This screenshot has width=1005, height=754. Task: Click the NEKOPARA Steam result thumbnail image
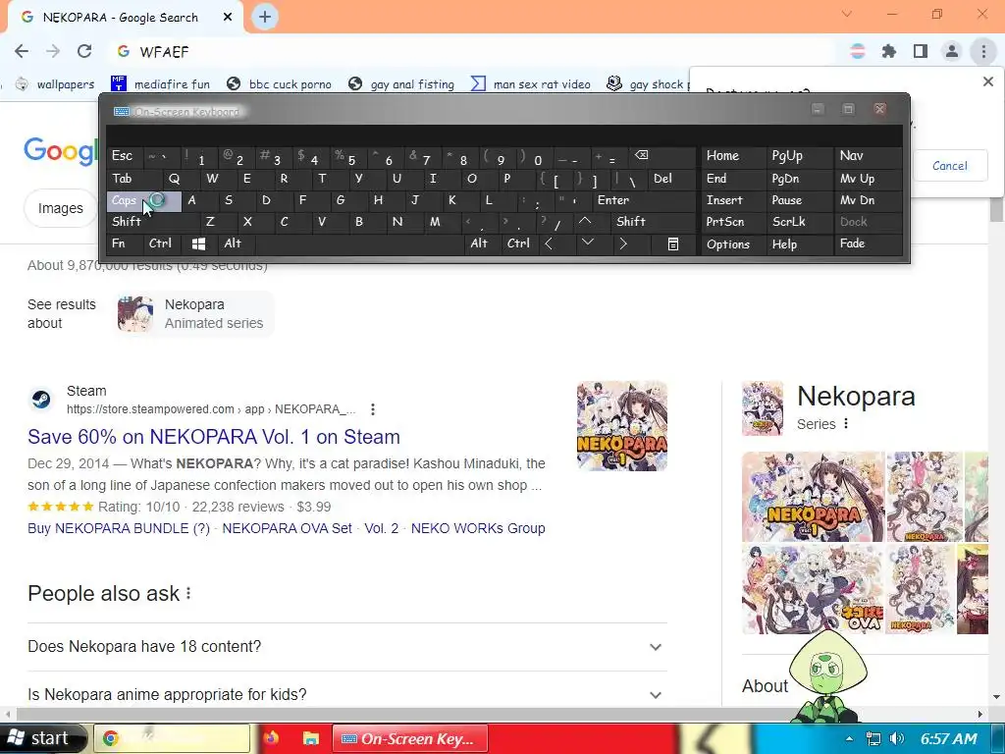(x=621, y=426)
